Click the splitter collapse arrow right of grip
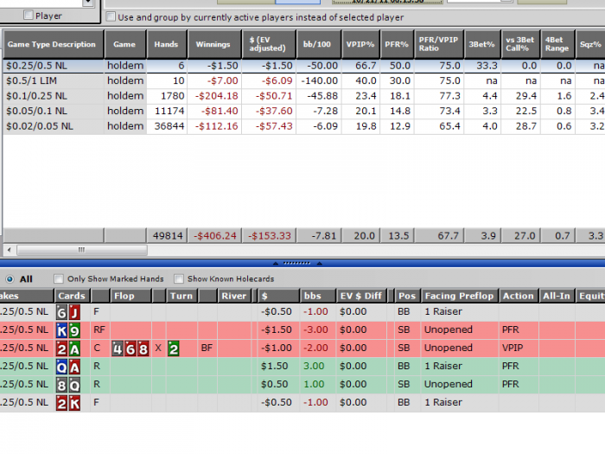This screenshot has height=454, width=605. coord(320,263)
